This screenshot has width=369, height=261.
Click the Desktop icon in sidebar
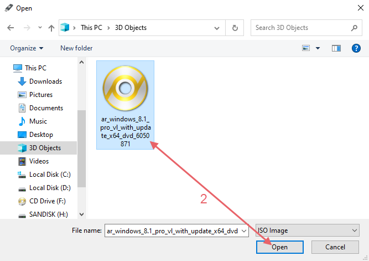(22, 135)
